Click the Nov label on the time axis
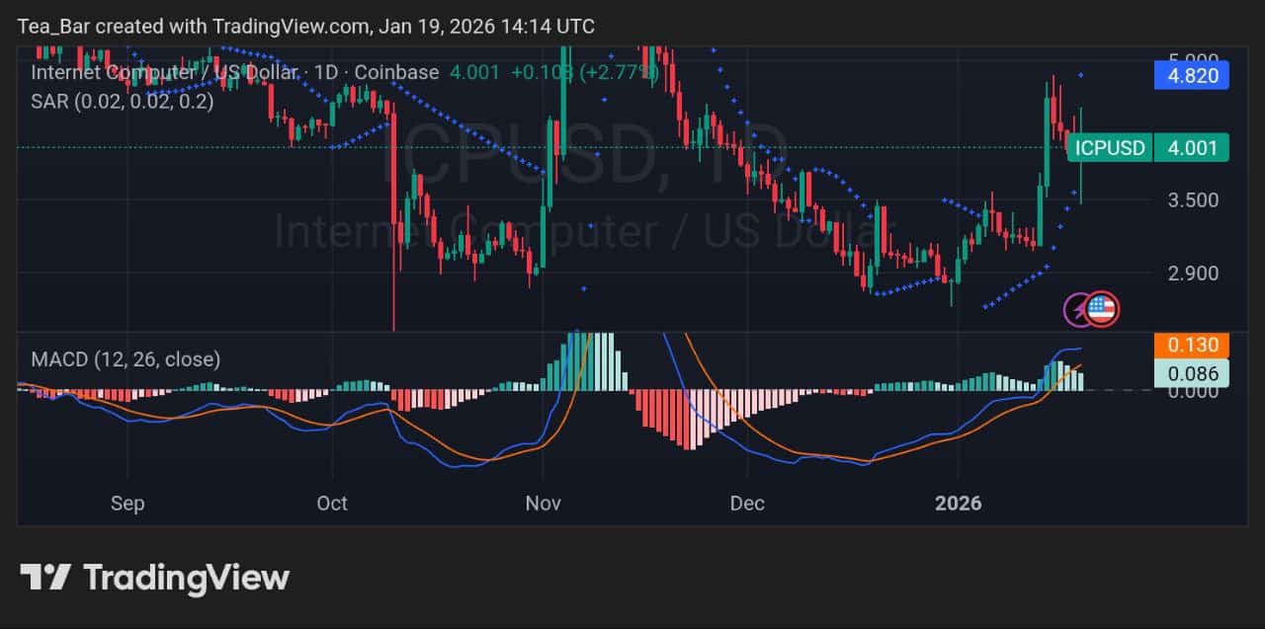 pos(543,504)
